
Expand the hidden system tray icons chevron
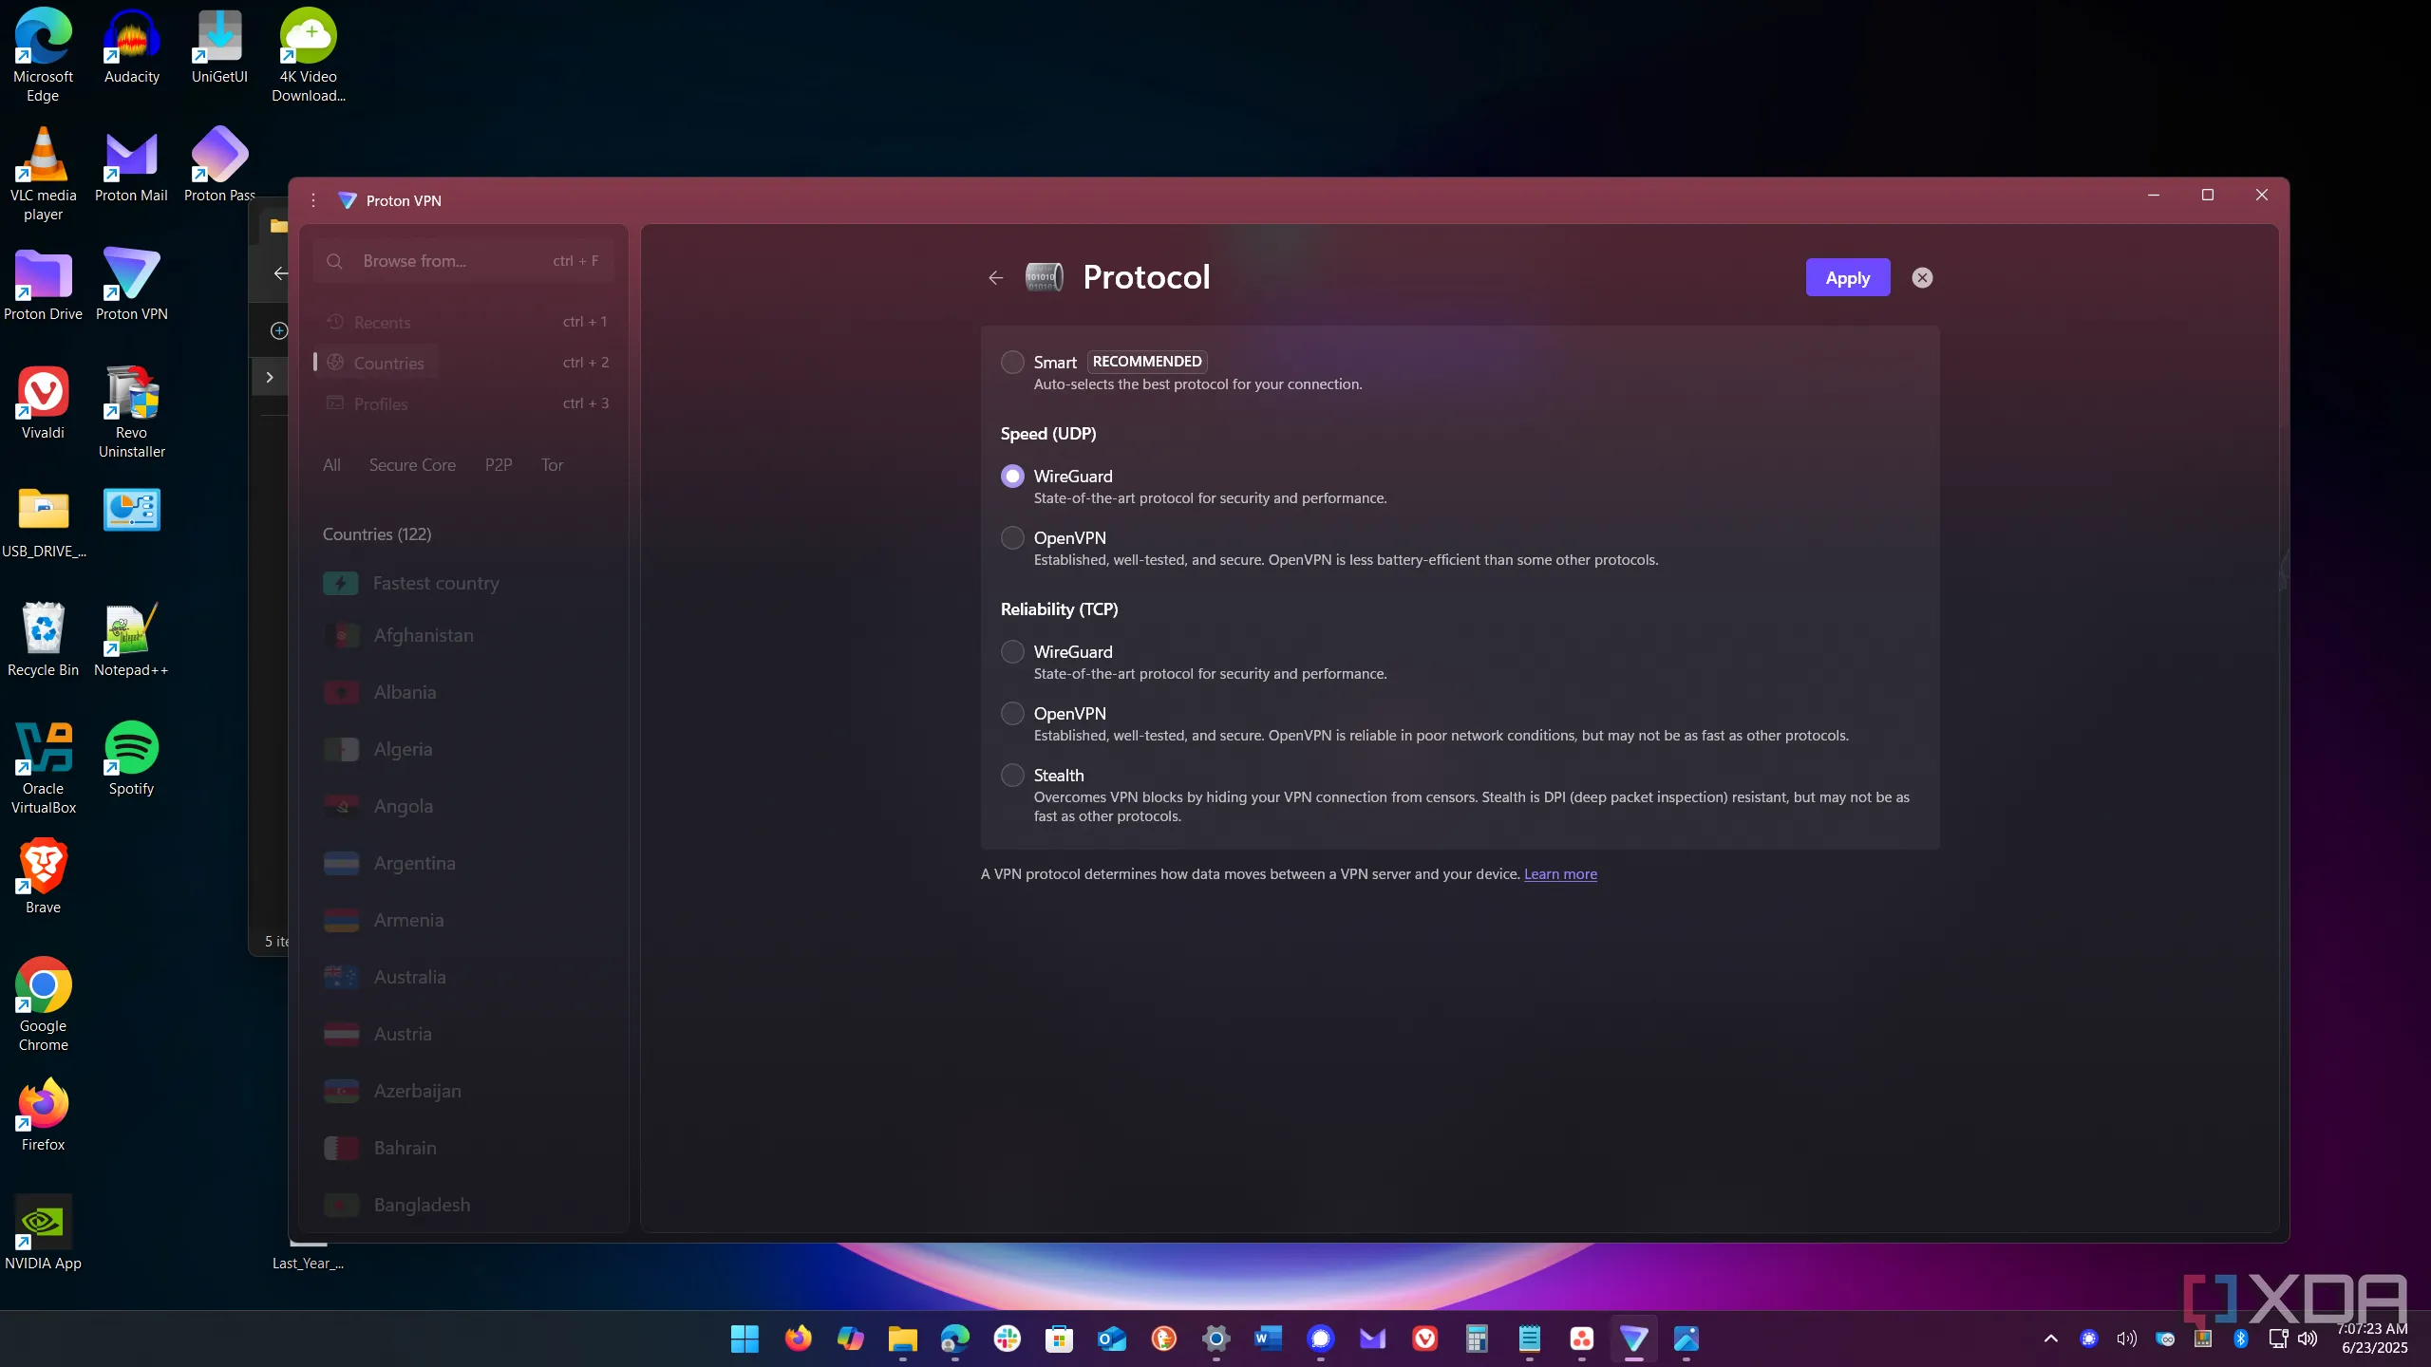coord(2050,1339)
